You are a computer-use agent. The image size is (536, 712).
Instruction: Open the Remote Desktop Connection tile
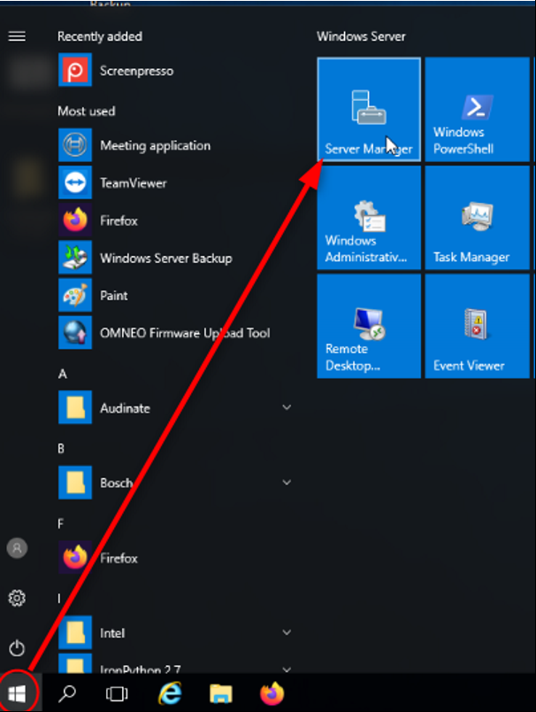point(369,326)
